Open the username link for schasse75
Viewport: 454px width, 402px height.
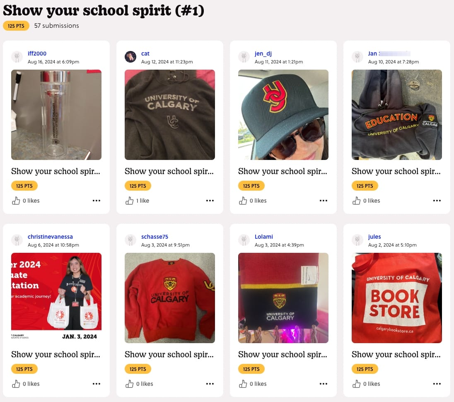click(x=155, y=237)
